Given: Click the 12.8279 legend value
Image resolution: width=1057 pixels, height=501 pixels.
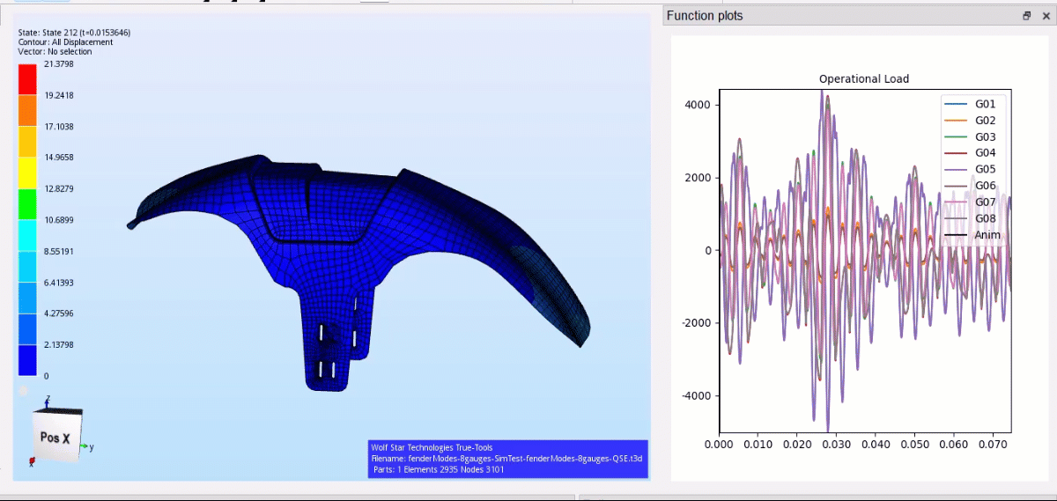Looking at the screenshot, I should point(59,189).
